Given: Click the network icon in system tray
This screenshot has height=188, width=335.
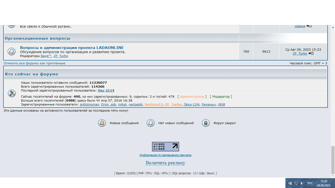Looking at the screenshot, I should [x=296, y=183].
